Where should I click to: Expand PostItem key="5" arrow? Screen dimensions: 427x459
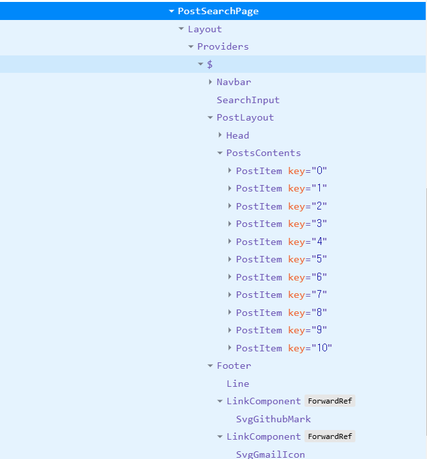(x=230, y=259)
